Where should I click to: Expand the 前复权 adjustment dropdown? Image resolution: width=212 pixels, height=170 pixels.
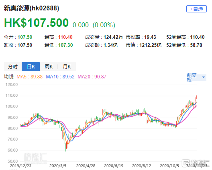pyautogui.click(x=196, y=77)
